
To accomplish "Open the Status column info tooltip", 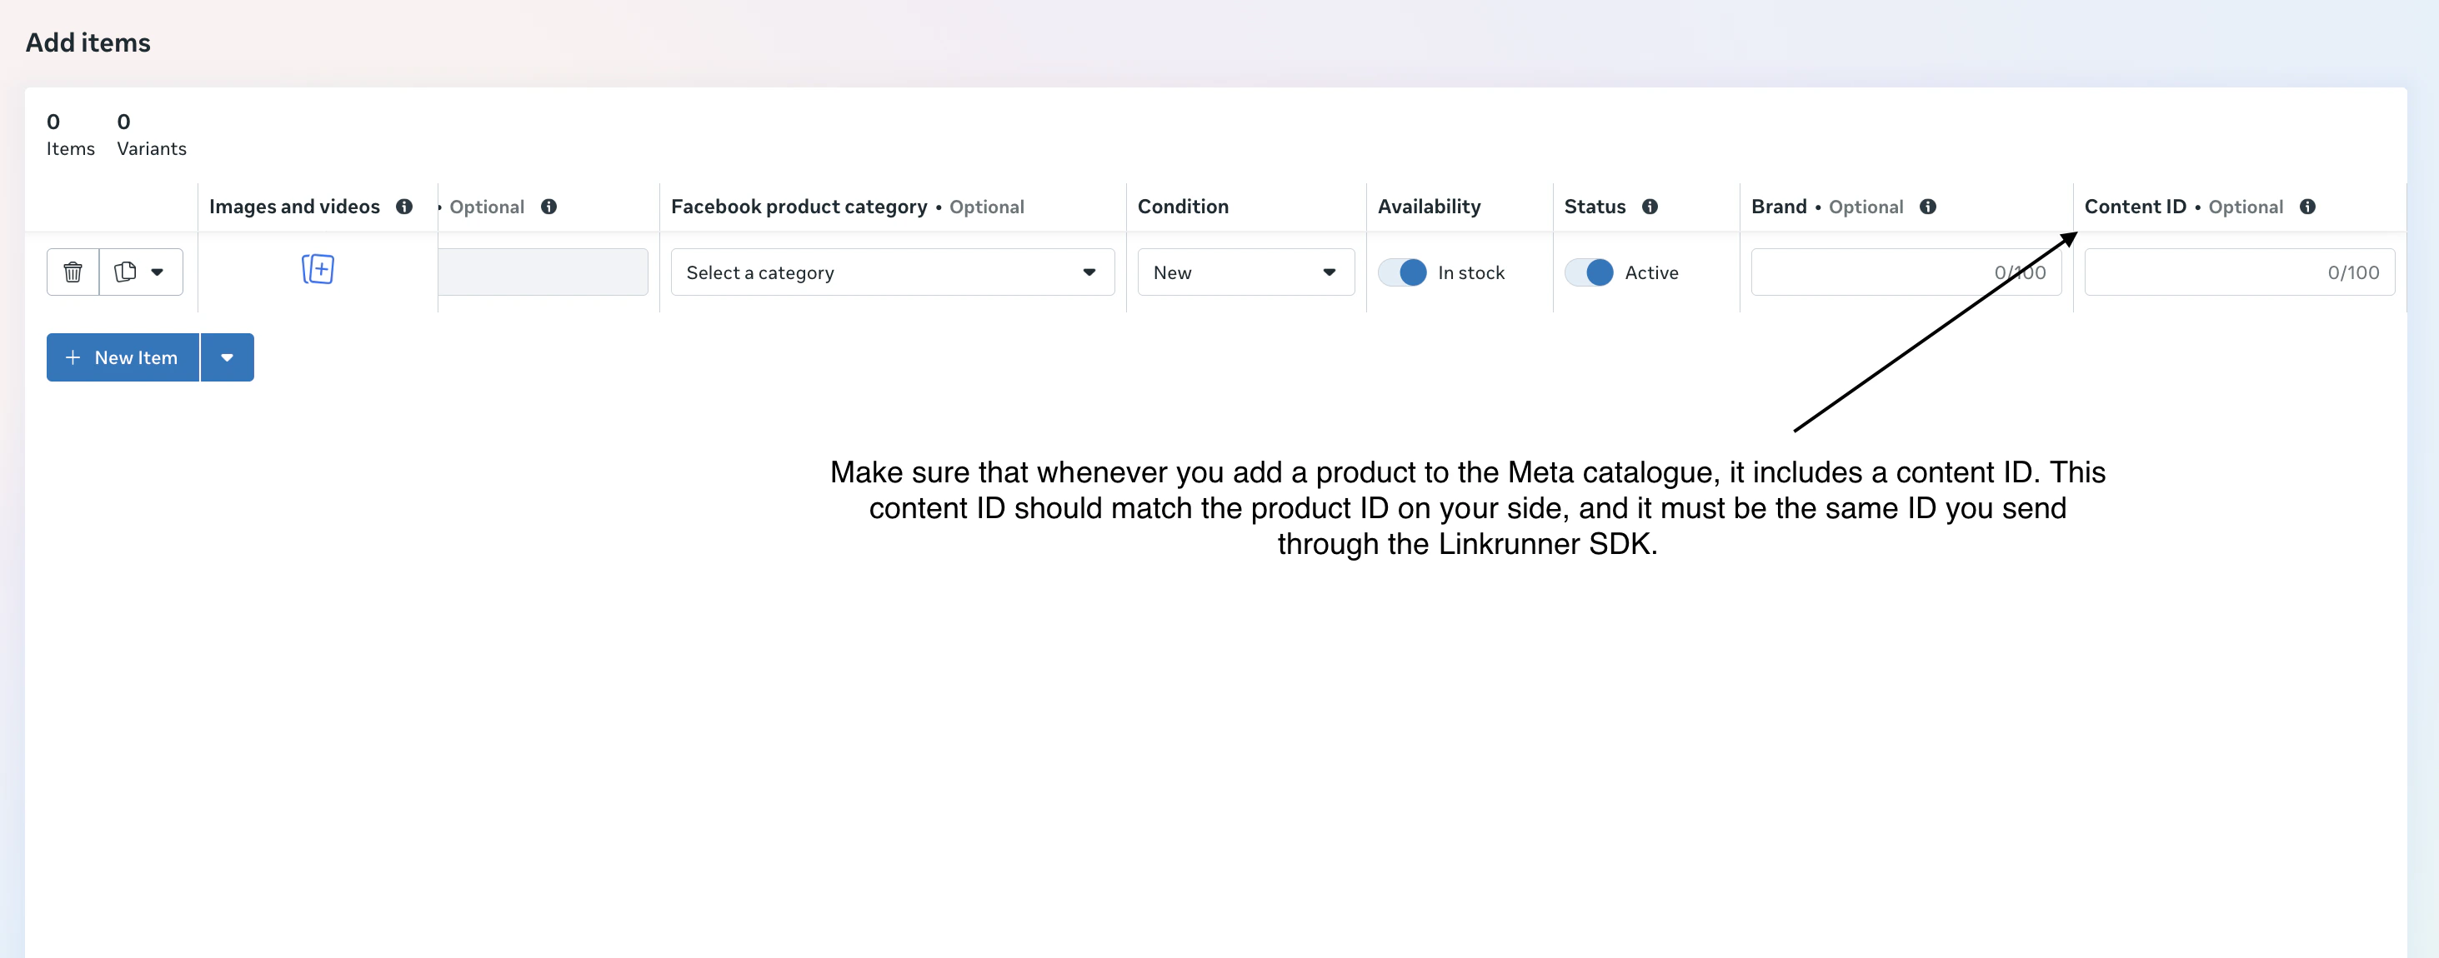I will click(x=1652, y=207).
